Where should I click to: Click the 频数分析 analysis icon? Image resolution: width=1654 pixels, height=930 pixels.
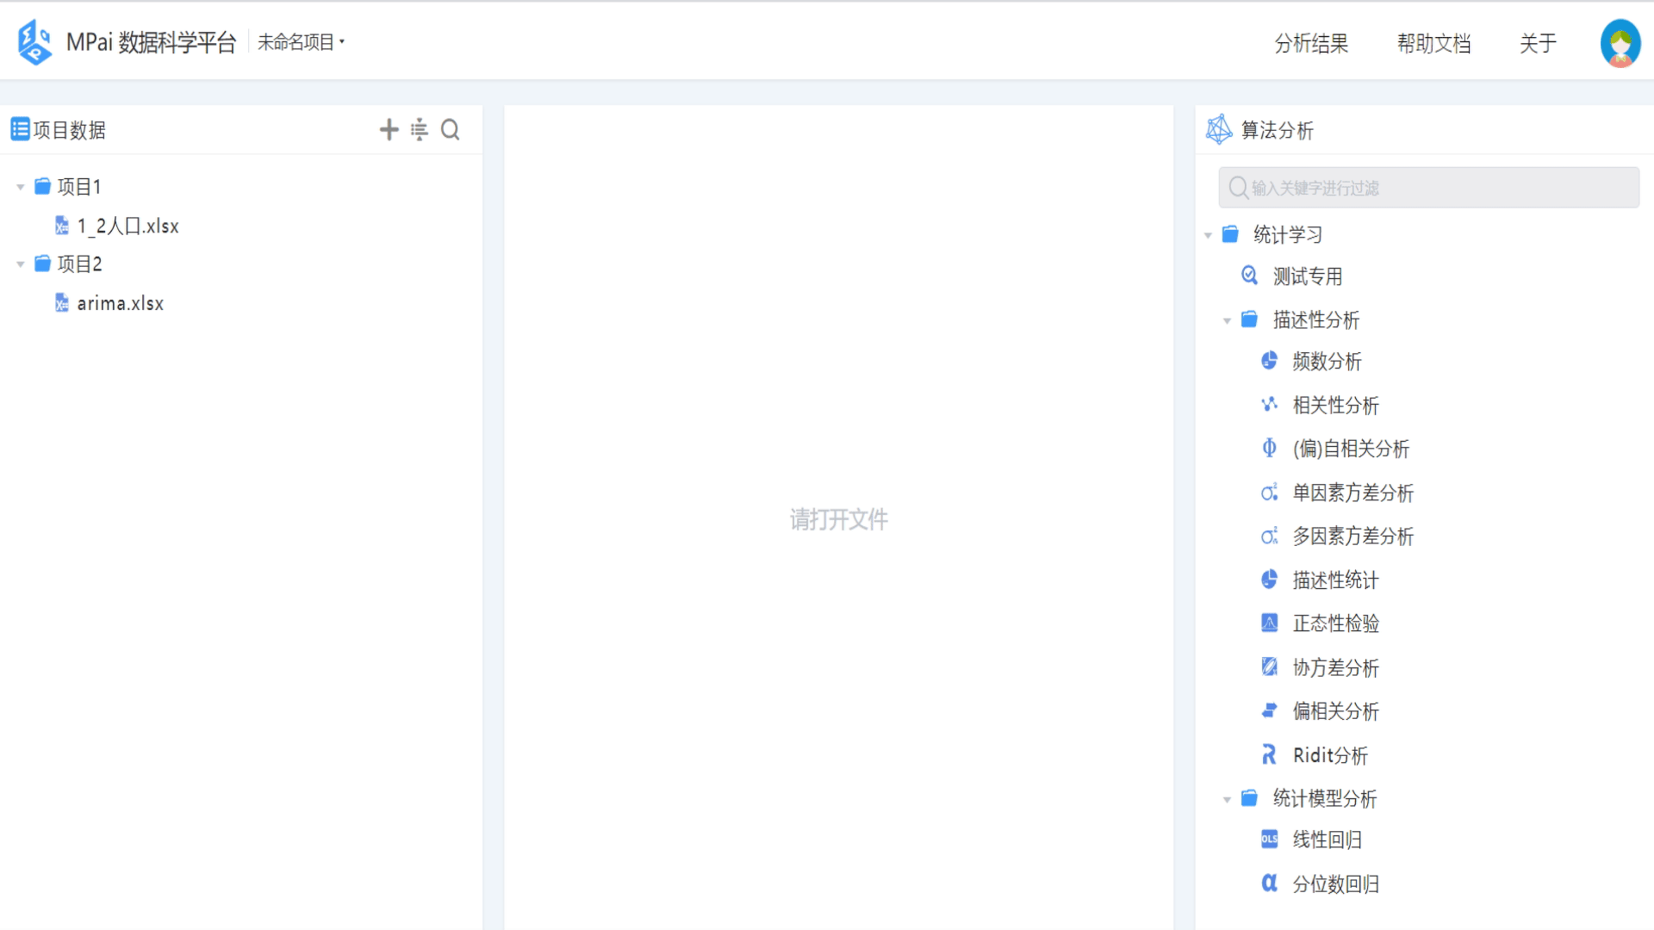click(x=1269, y=360)
